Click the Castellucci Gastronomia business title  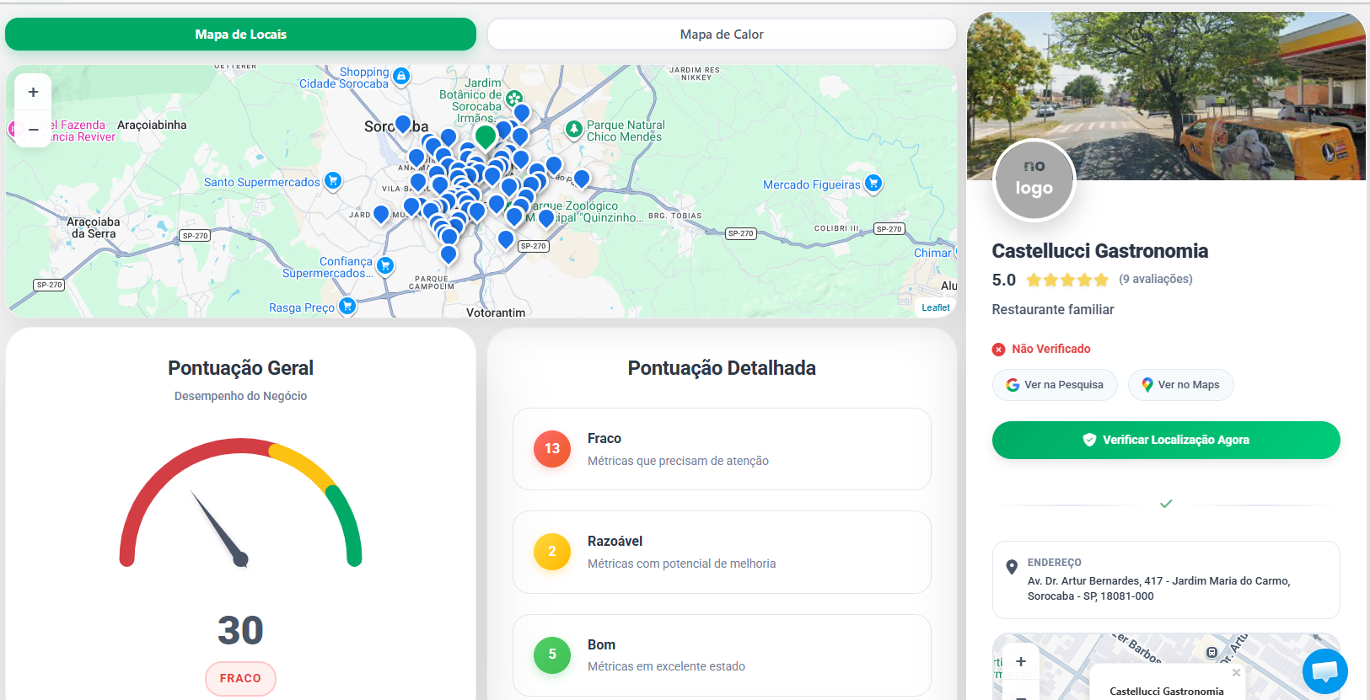click(1099, 251)
